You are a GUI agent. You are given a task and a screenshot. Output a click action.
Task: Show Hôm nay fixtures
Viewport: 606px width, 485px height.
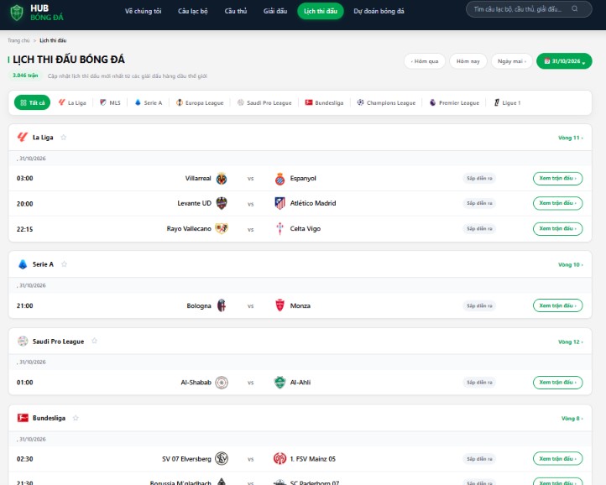coord(468,61)
